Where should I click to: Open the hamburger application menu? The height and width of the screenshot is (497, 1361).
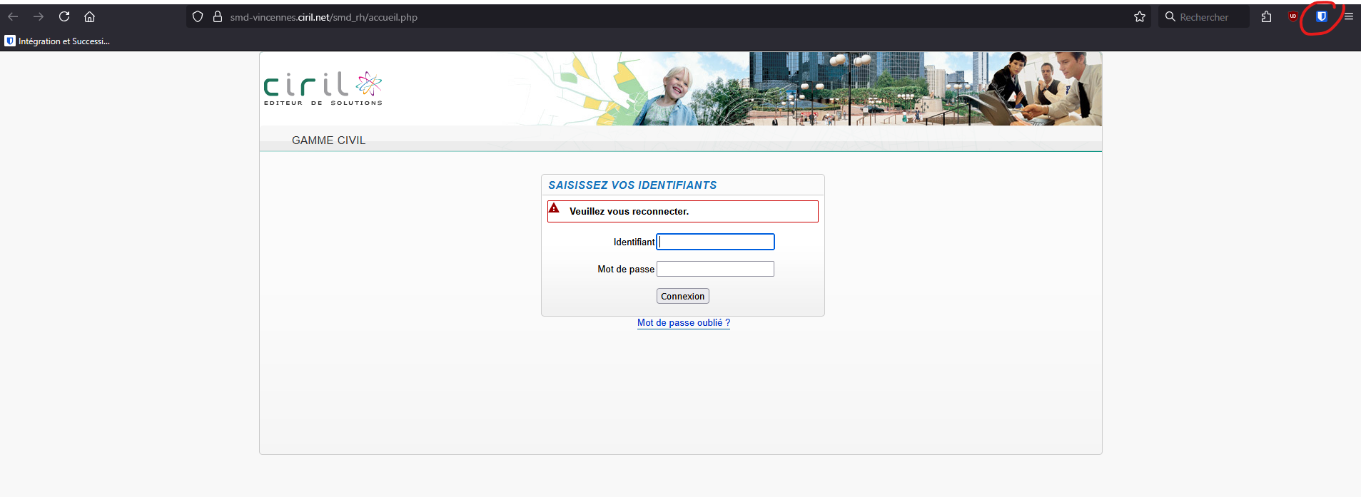[x=1349, y=16]
